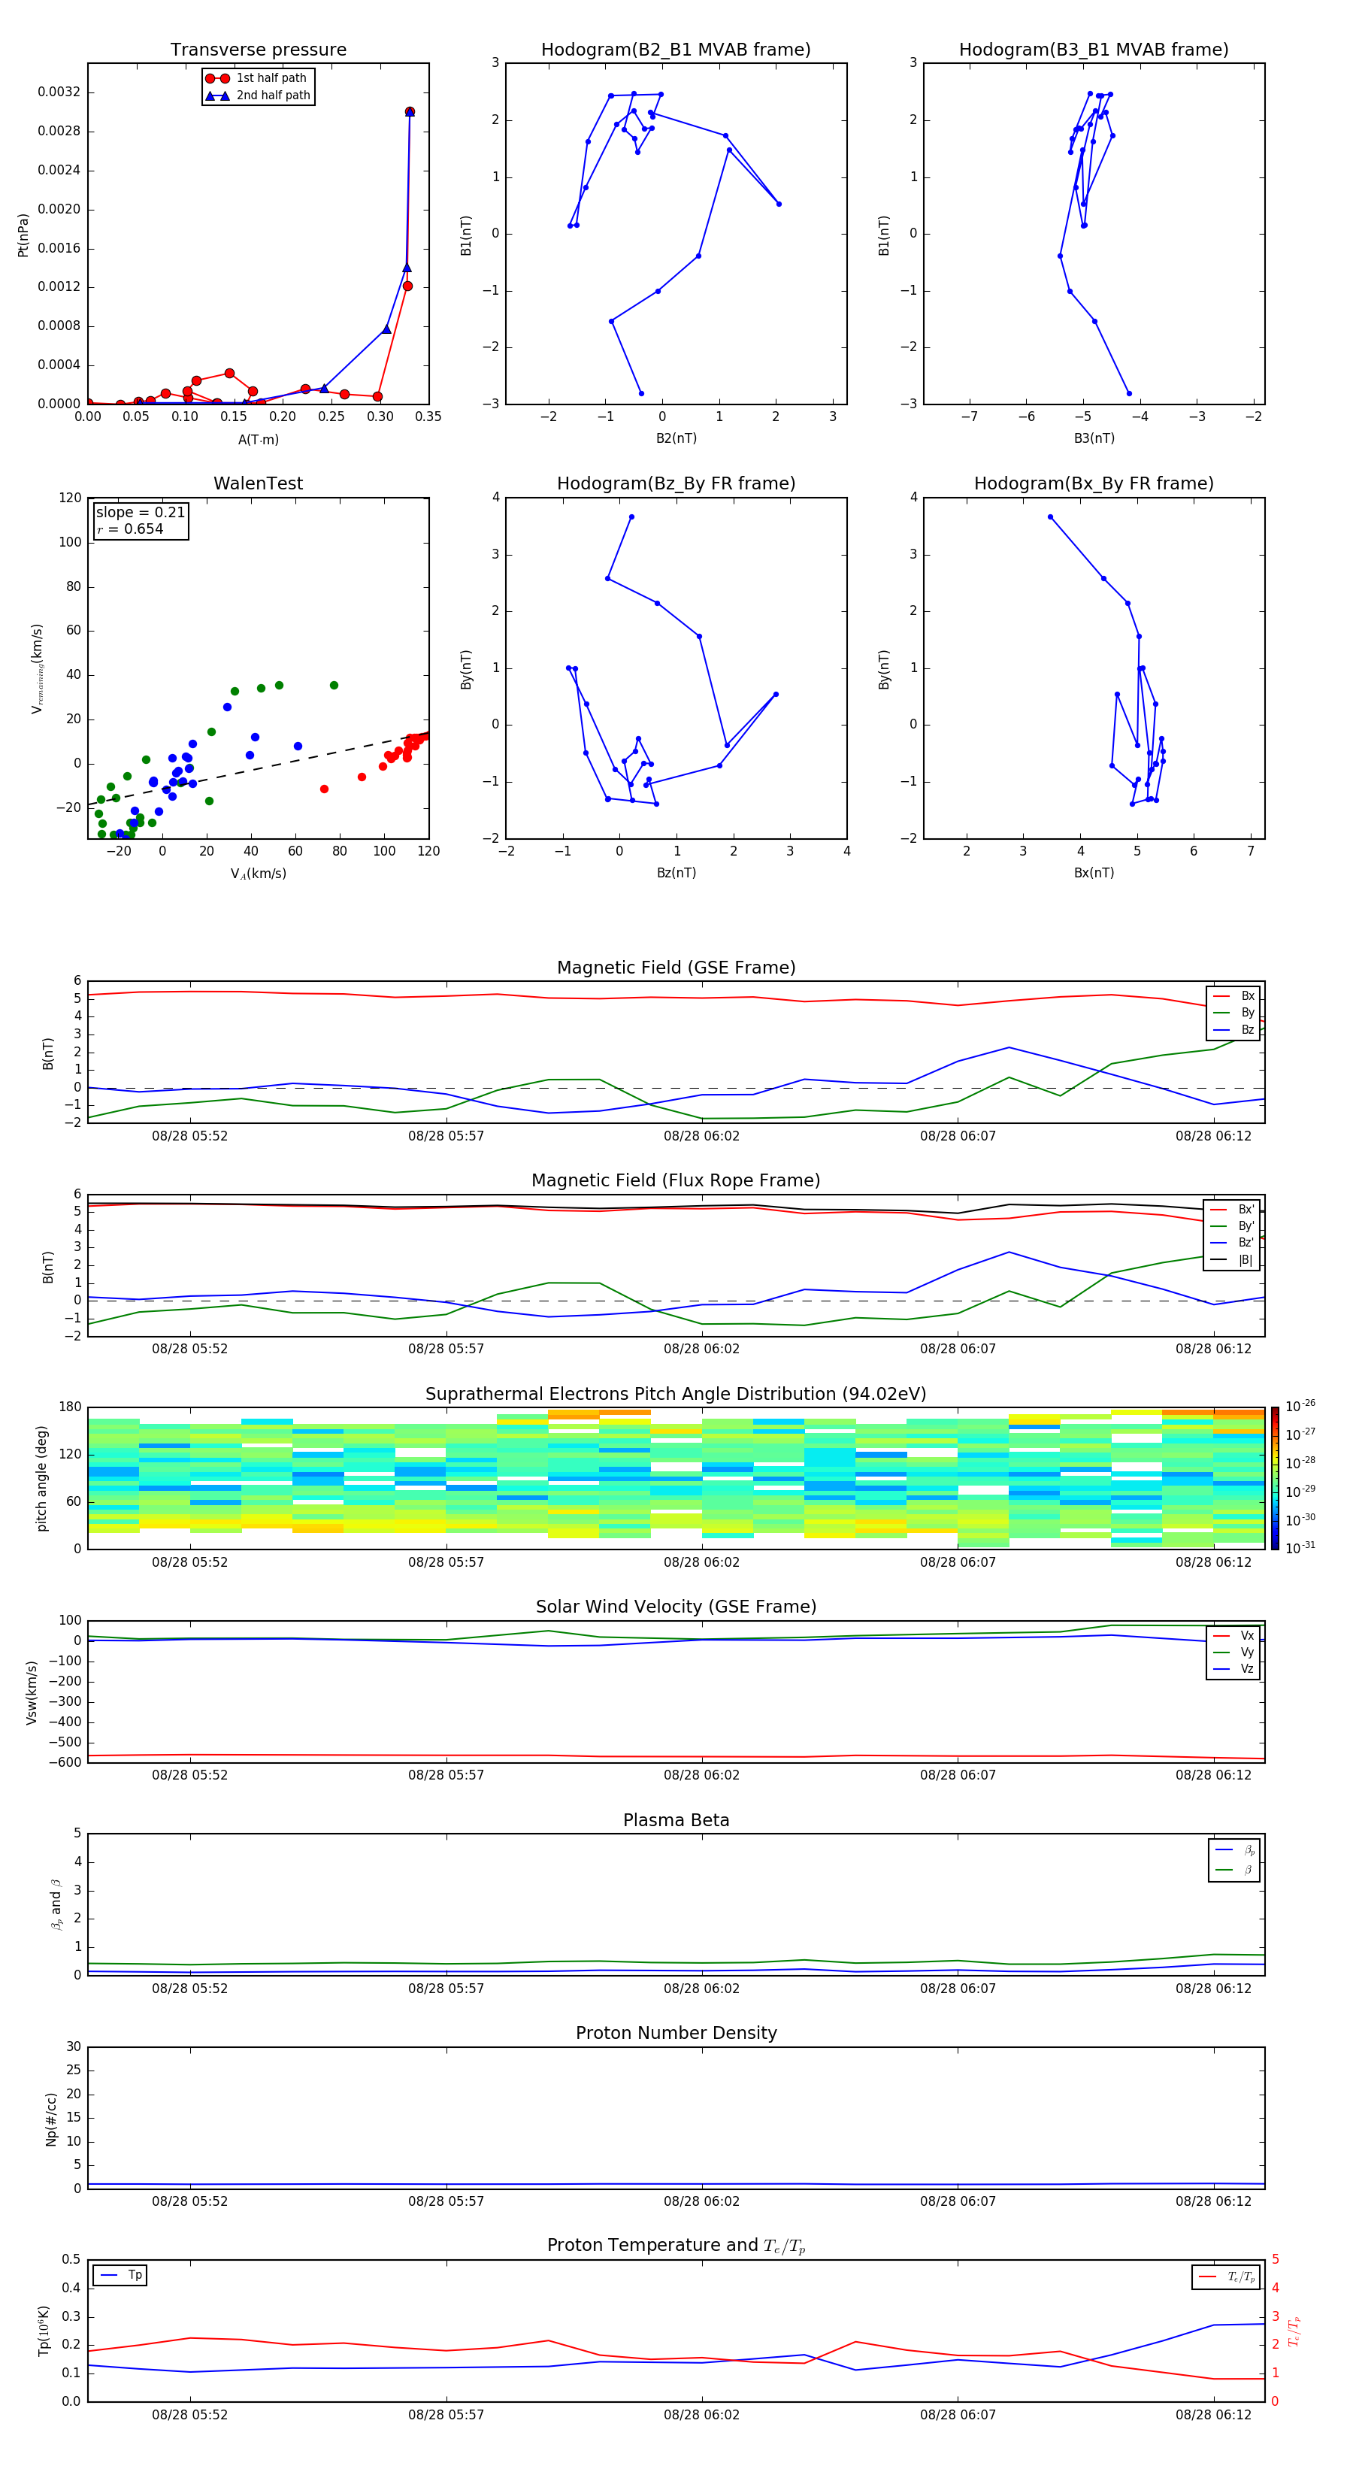Viewport: 1353px width, 2481px height.
Task: Click the '10^-26' colorbar label
Action: point(1300,1406)
